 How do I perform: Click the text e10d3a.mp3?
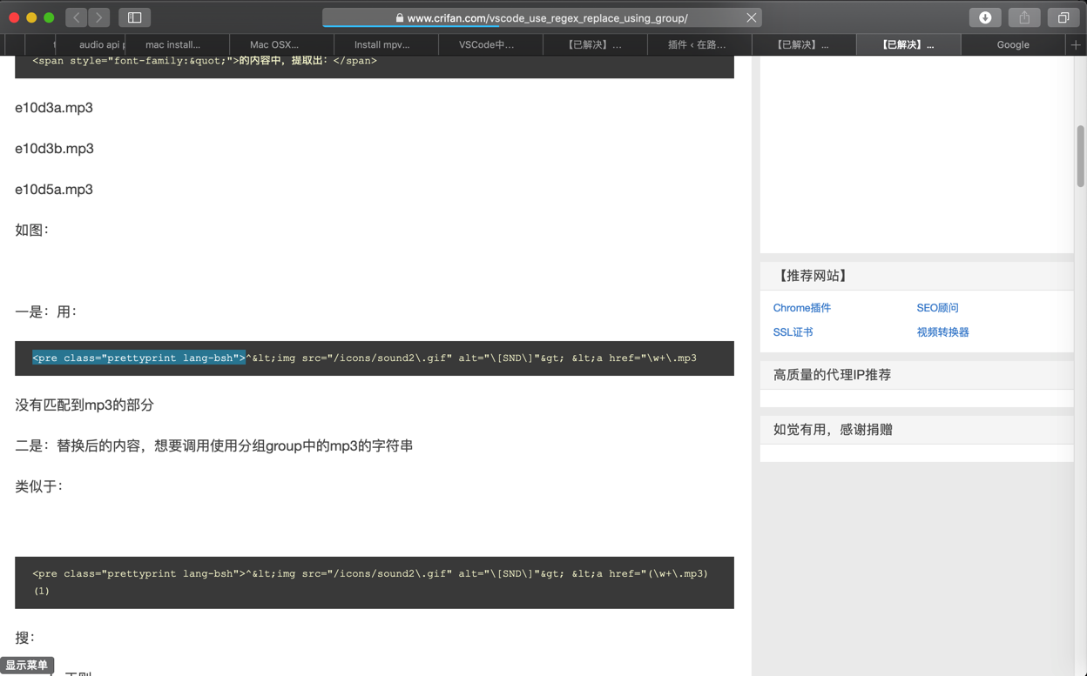54,108
